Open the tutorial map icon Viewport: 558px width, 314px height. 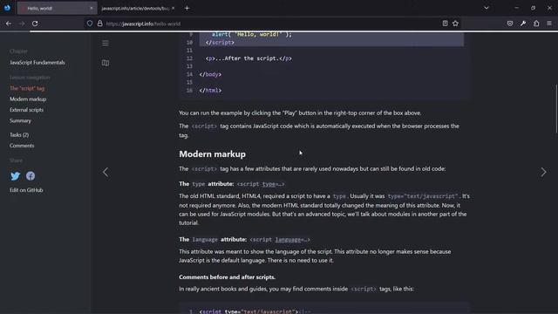pyautogui.click(x=105, y=63)
